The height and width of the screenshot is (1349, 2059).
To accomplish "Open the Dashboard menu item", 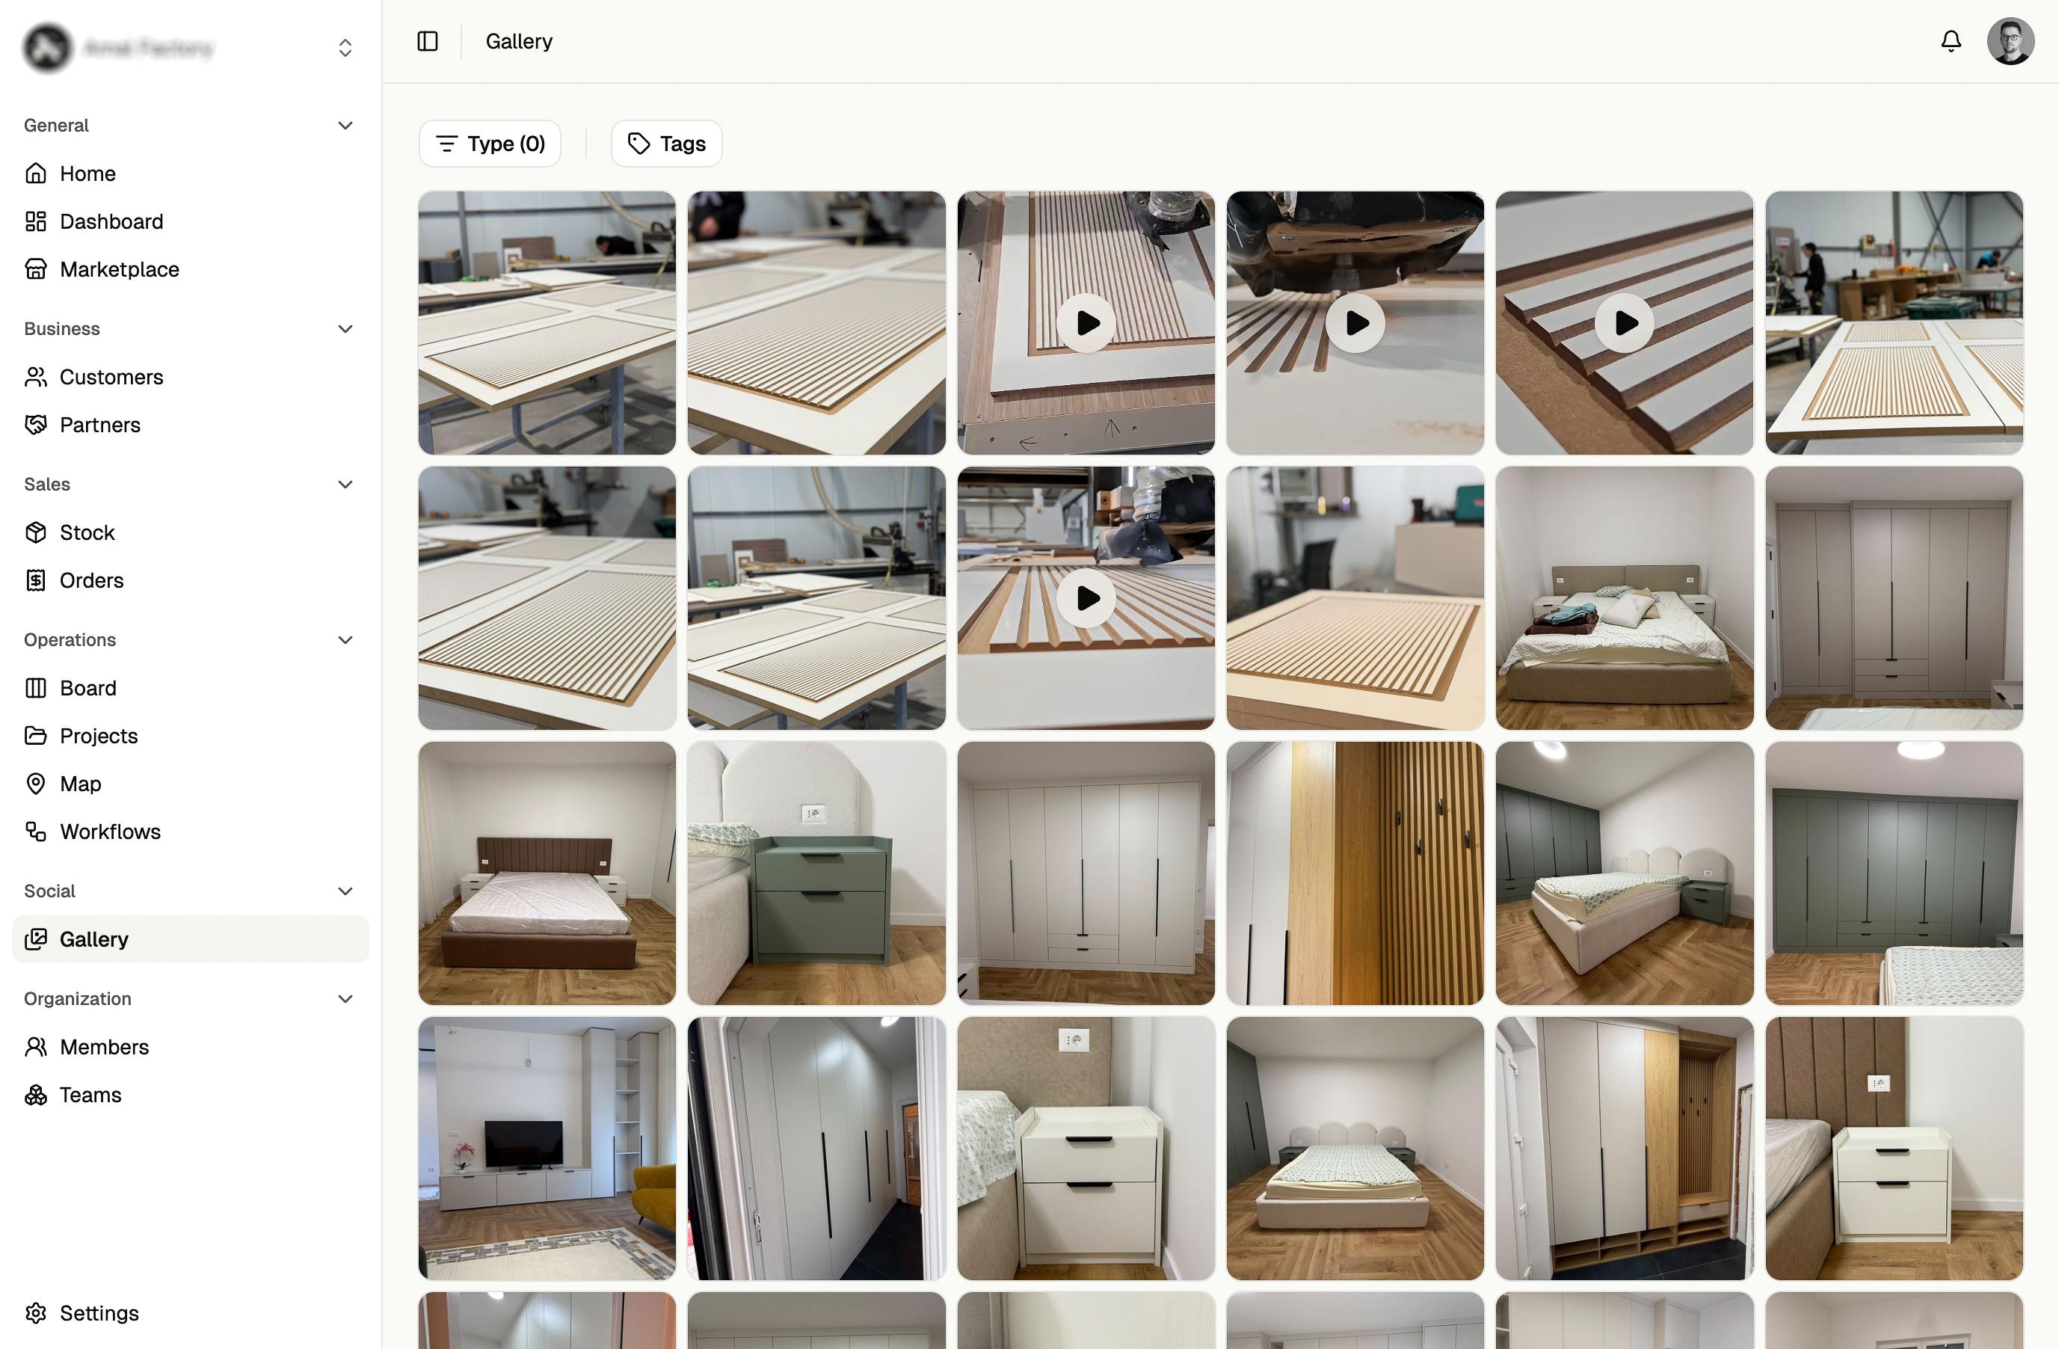I will [191, 221].
